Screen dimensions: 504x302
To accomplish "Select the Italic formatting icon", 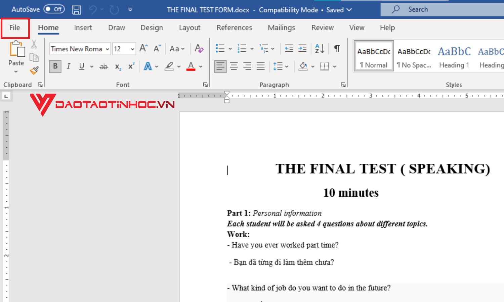I will [x=68, y=66].
